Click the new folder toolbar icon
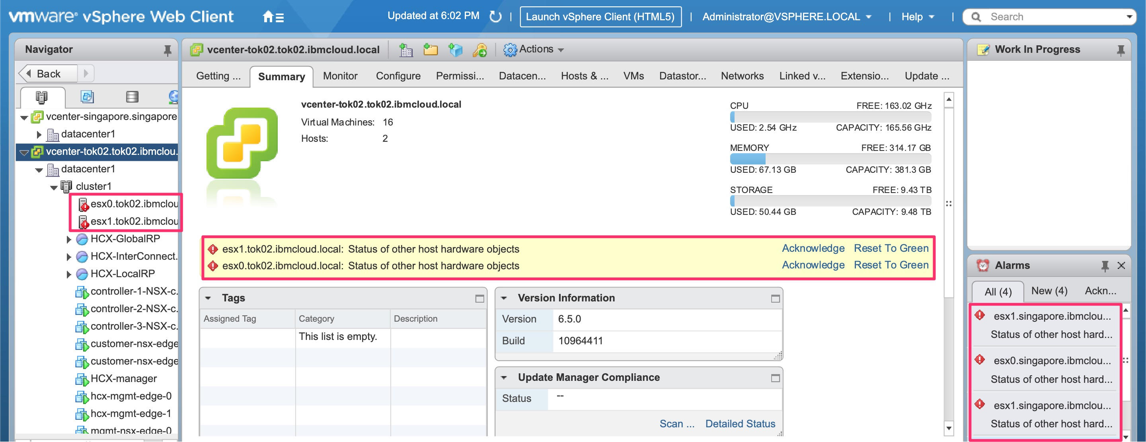Image resolution: width=1146 pixels, height=442 pixels. pos(430,50)
